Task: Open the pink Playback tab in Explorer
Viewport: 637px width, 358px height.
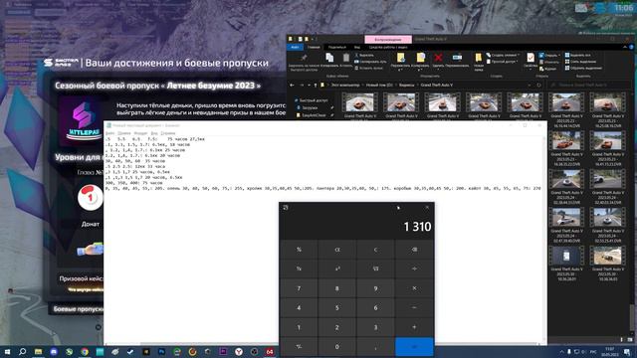Action: (388, 40)
